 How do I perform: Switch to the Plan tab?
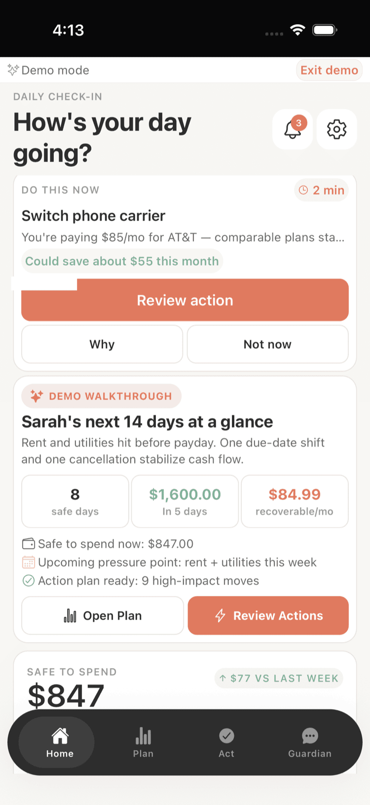tap(143, 742)
